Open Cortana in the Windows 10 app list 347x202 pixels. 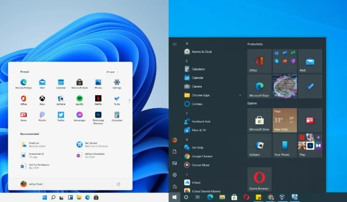[x=193, y=104]
